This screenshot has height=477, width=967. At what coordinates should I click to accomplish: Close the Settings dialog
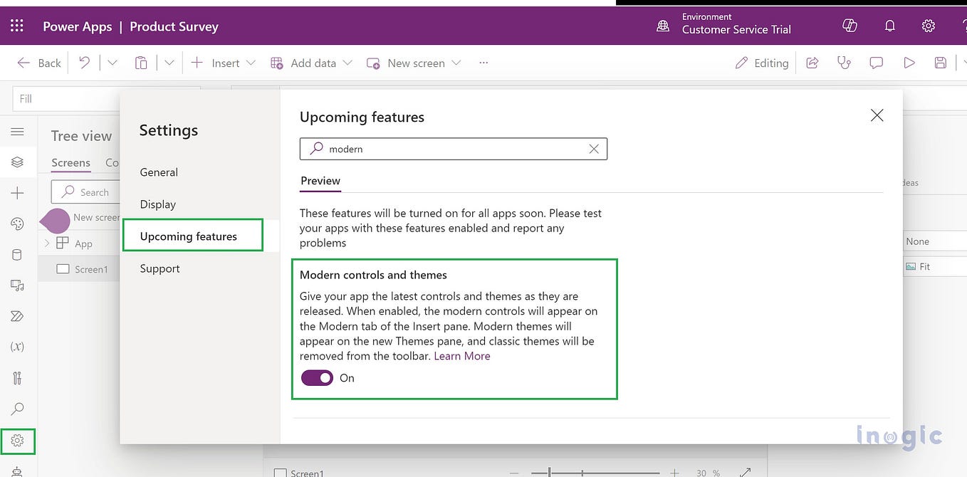pyautogui.click(x=877, y=115)
